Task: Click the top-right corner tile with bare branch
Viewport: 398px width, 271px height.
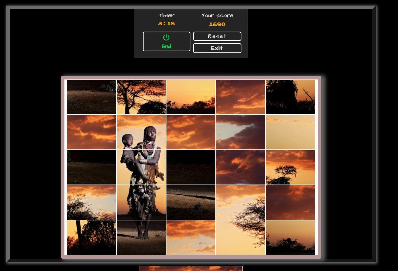Action: 290,97
